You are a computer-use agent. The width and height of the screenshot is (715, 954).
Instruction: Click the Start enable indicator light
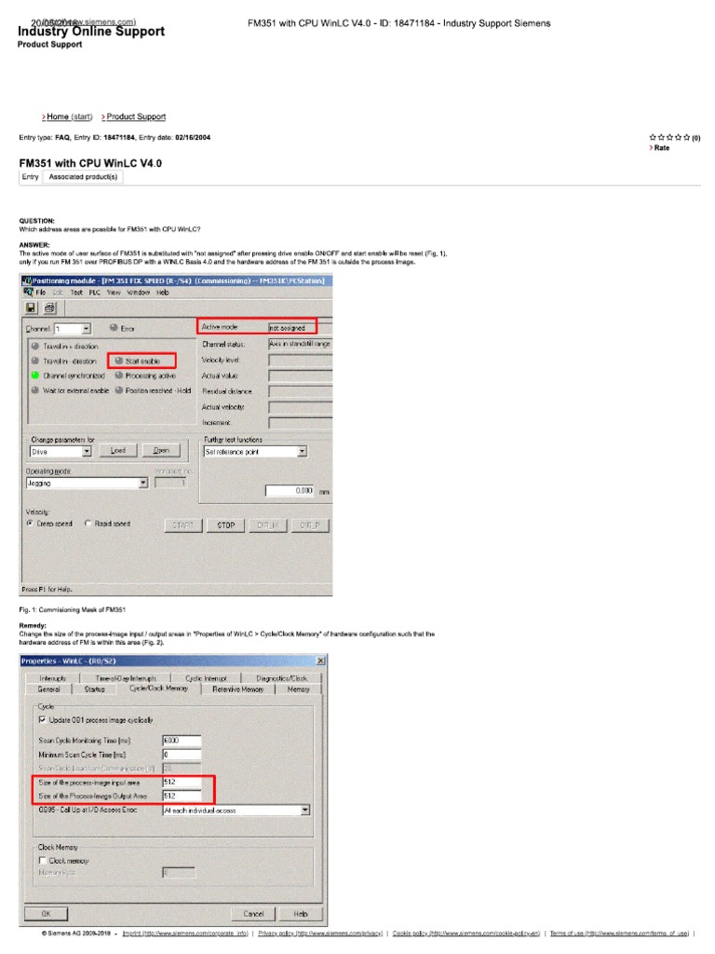[119, 361]
